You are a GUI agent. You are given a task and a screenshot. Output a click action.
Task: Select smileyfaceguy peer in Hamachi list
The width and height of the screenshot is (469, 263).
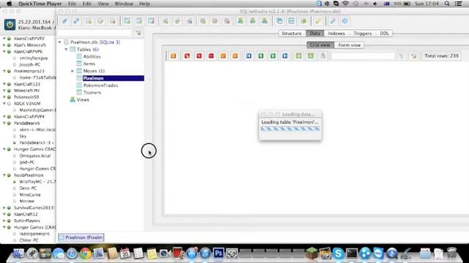click(34, 58)
